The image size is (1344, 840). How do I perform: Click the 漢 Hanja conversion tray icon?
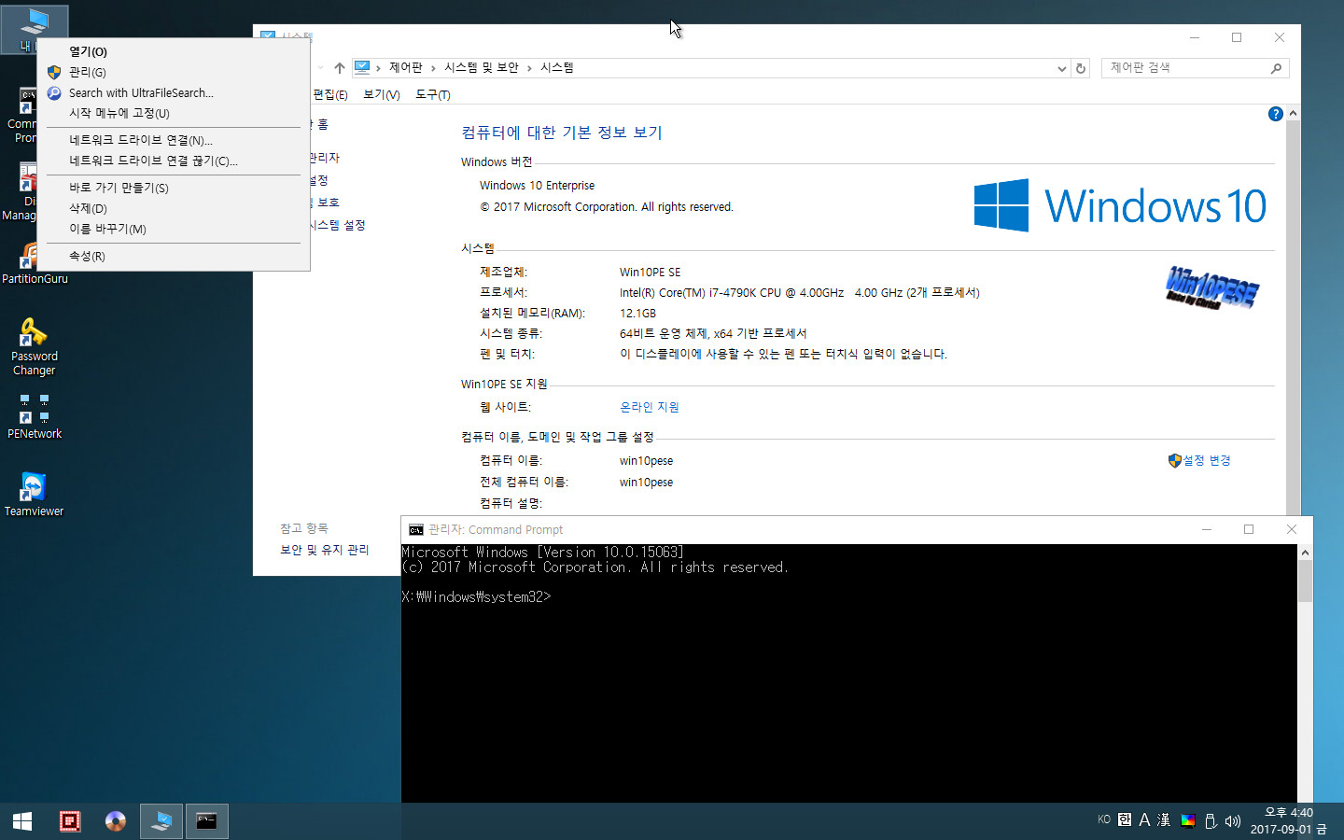(1164, 819)
